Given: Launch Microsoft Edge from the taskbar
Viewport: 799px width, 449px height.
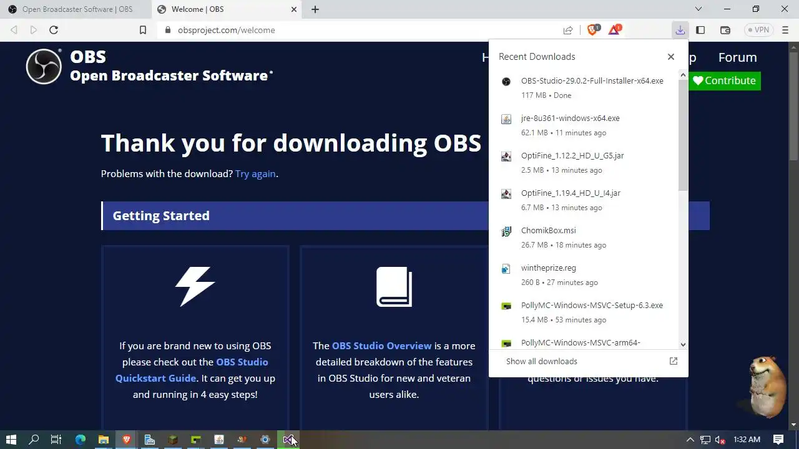Looking at the screenshot, I should click(x=80, y=440).
